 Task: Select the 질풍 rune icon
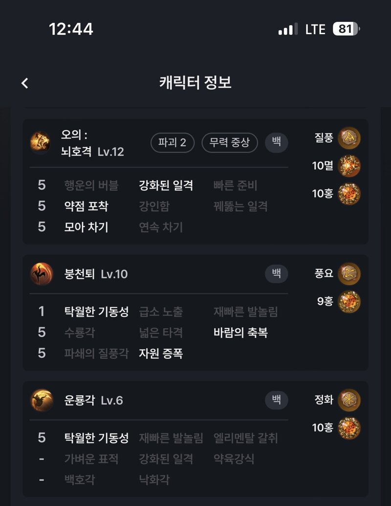coord(349,138)
